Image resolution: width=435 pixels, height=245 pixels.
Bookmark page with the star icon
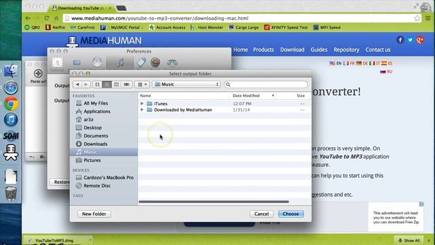point(417,18)
